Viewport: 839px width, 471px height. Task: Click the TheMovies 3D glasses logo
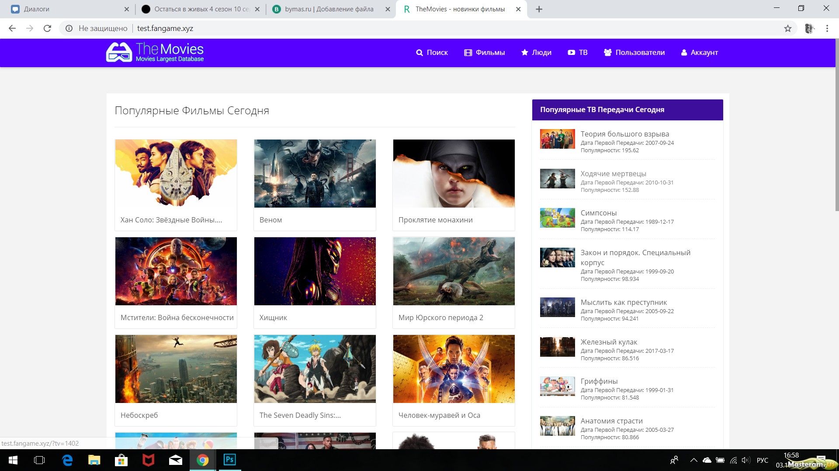(x=119, y=52)
